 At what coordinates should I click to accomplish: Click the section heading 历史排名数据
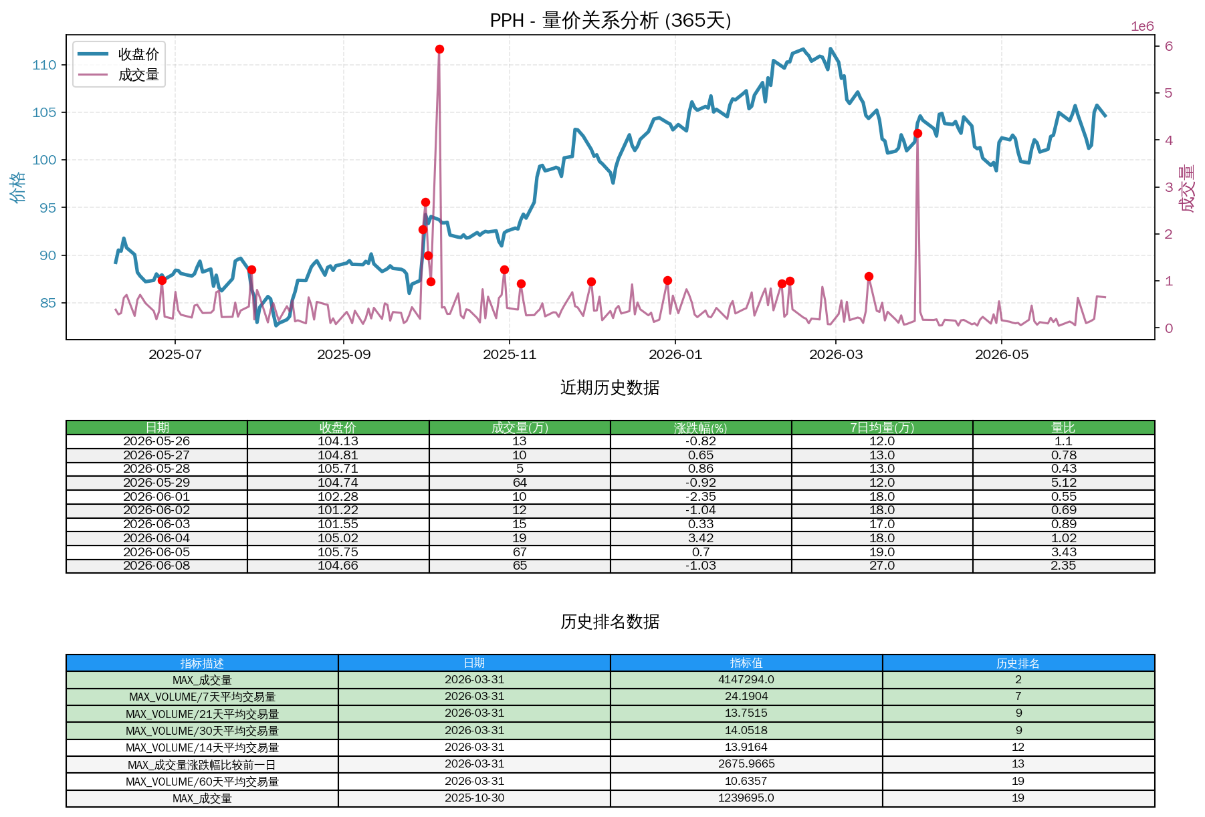point(610,622)
